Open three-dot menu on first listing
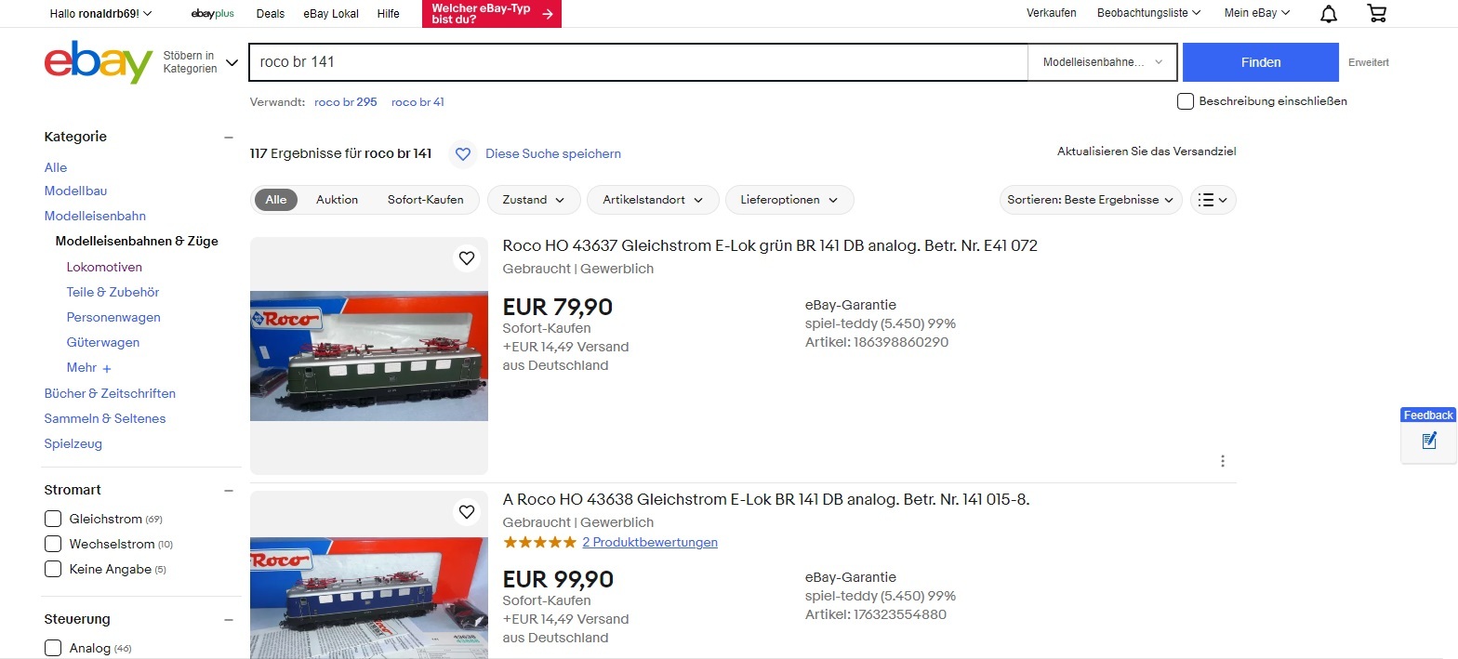 (1223, 461)
